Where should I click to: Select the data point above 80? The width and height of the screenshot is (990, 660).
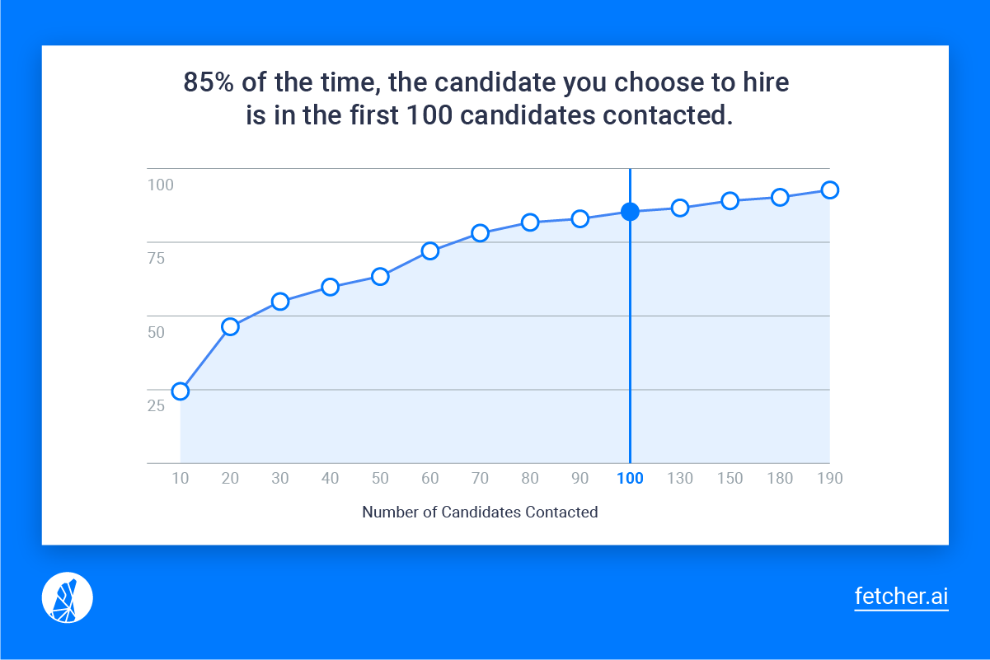click(530, 222)
